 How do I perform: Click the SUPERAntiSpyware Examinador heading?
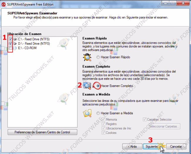[32, 13]
